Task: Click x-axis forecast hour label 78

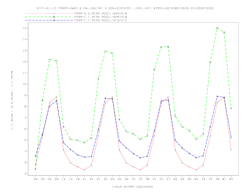Action: 217,179
